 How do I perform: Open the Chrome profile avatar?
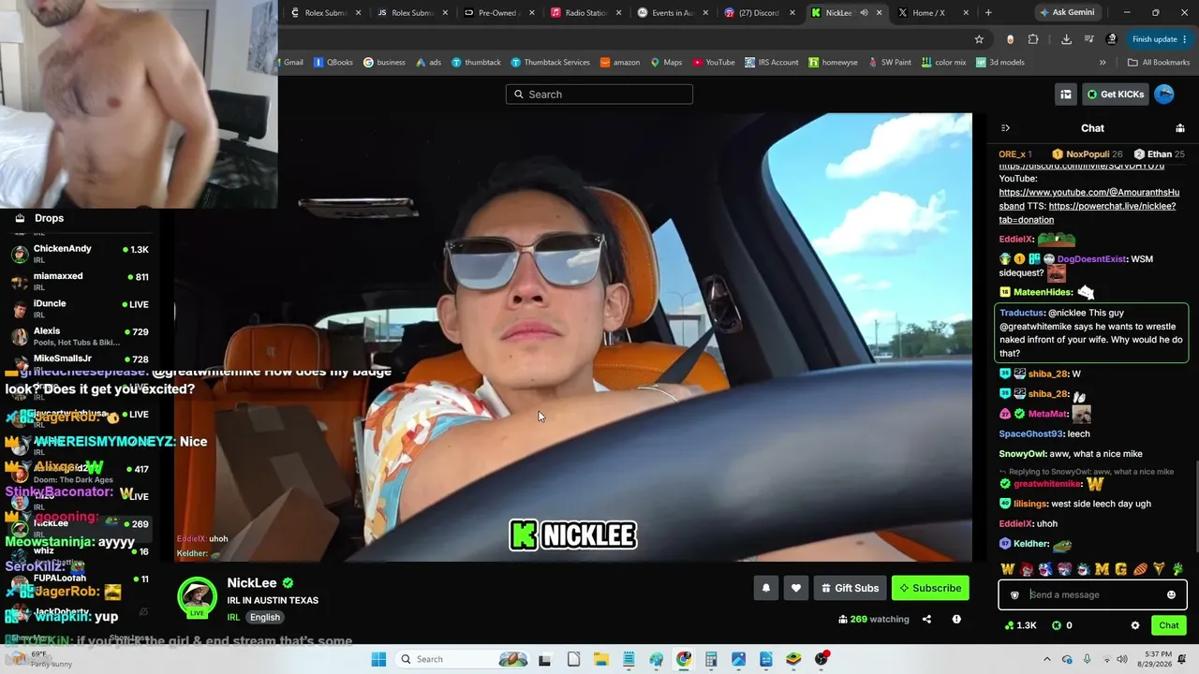(1112, 39)
